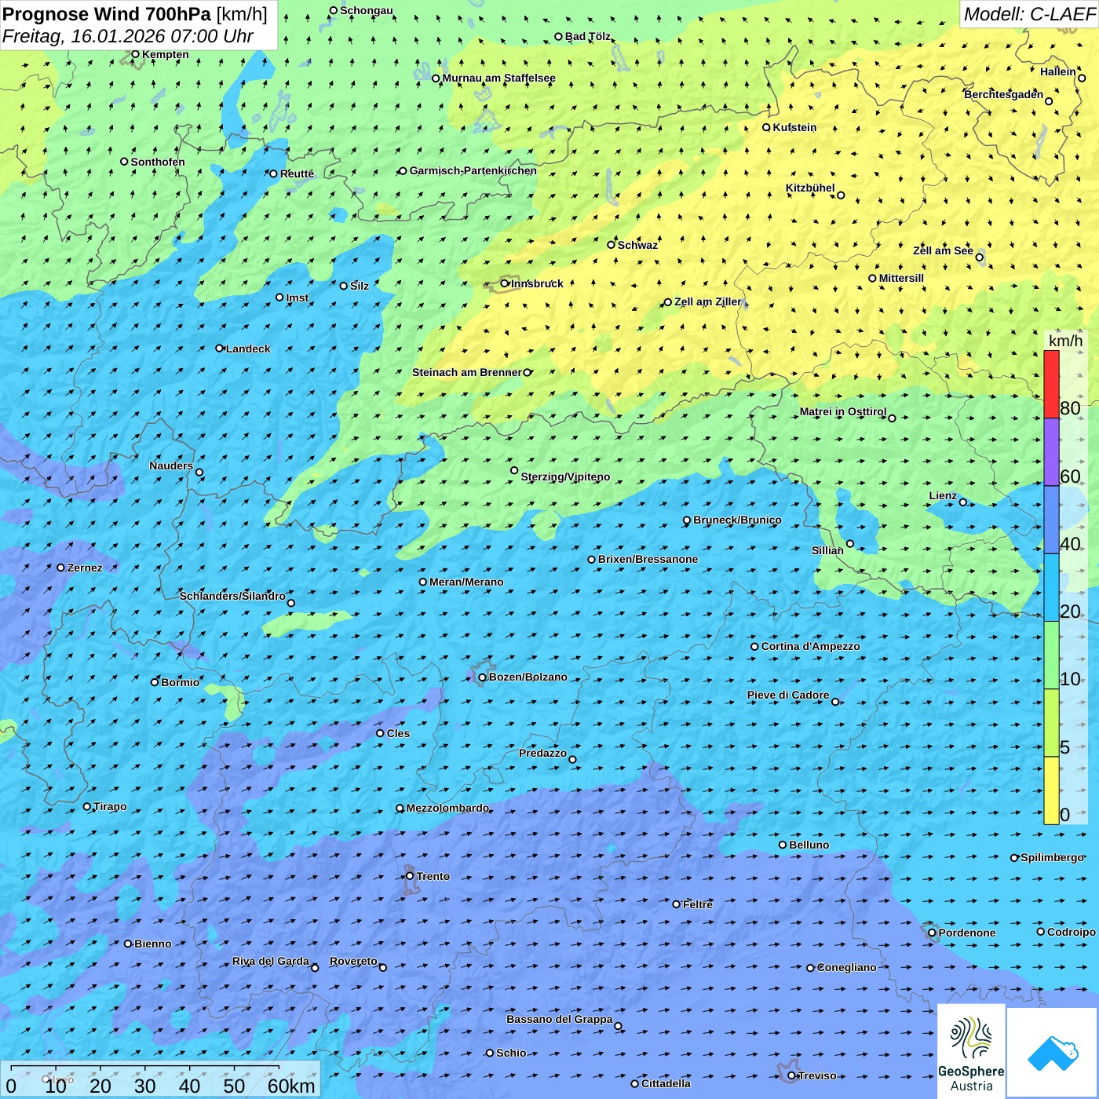The height and width of the screenshot is (1099, 1099).
Task: Click the 'Conegliano' label
Action: coord(846,967)
